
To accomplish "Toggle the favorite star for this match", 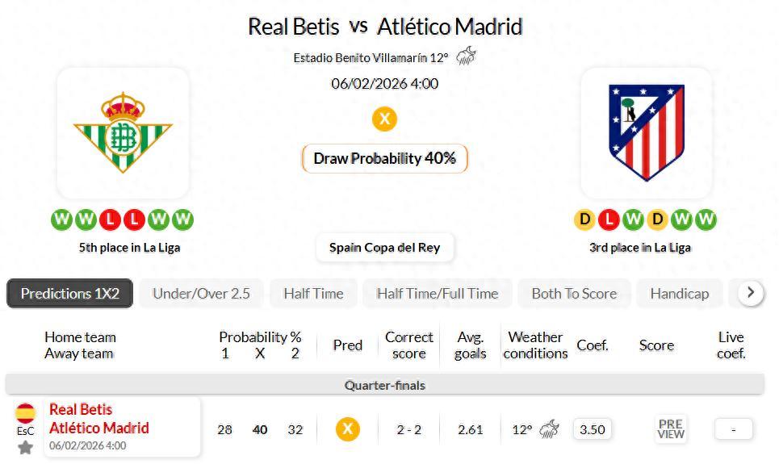I will [x=26, y=447].
